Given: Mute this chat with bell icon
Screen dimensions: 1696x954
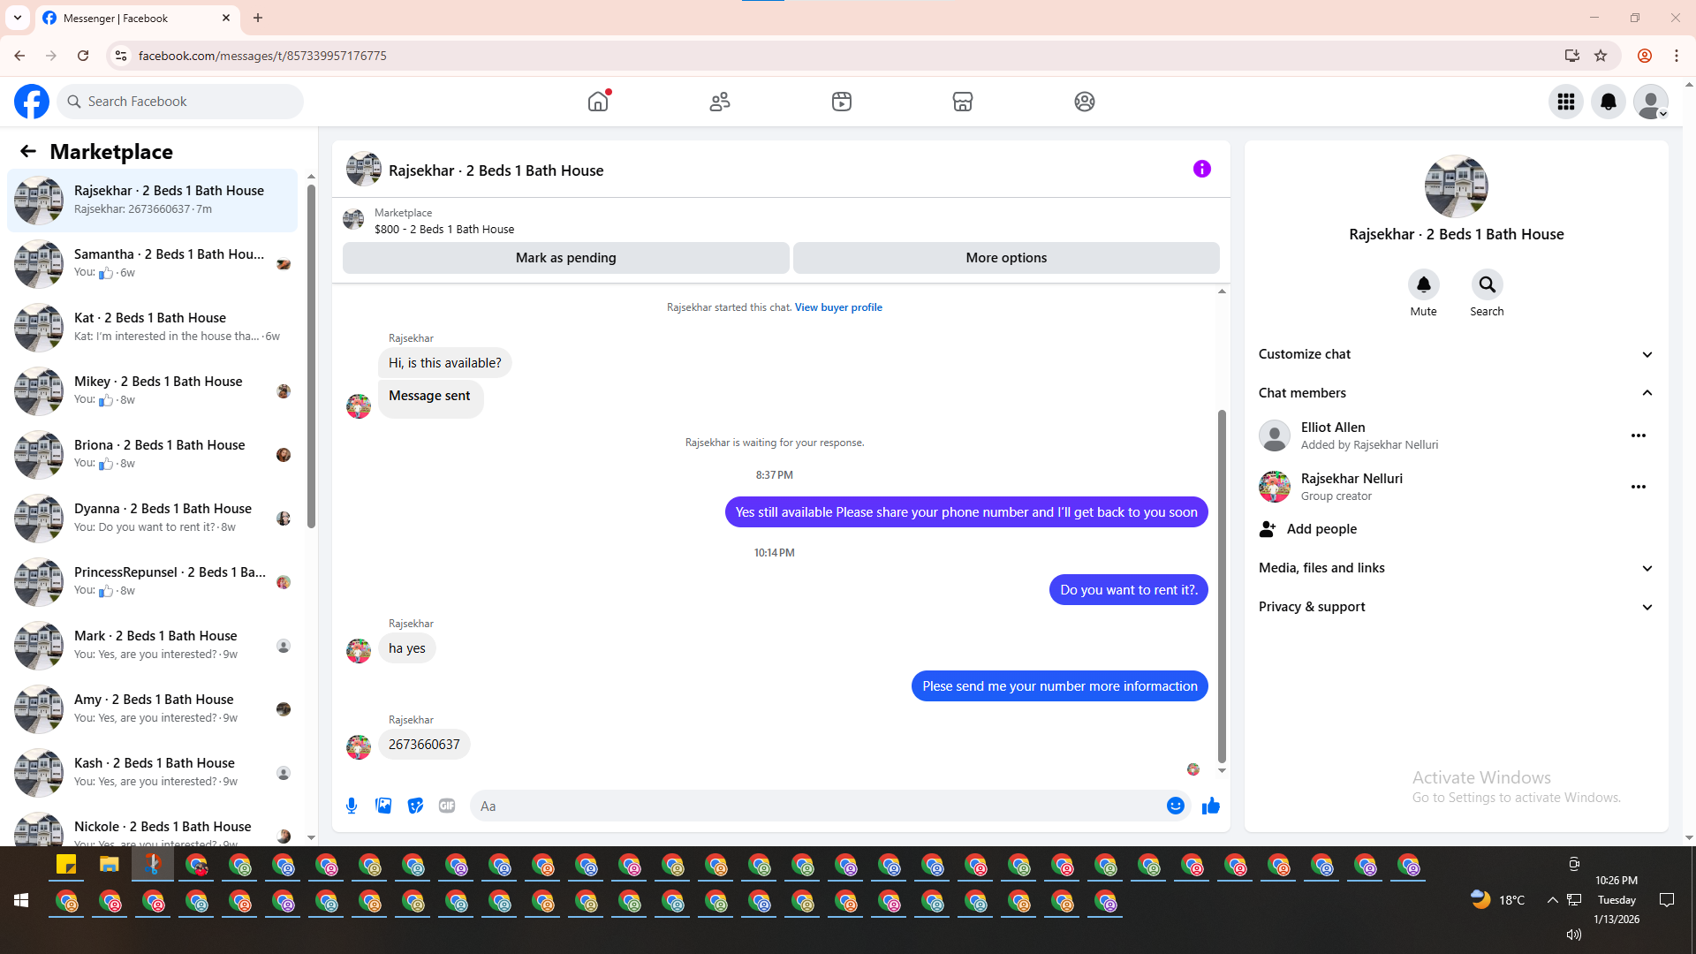Looking at the screenshot, I should click(1423, 284).
